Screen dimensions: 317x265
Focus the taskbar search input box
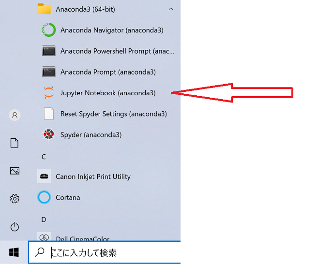[105, 252]
